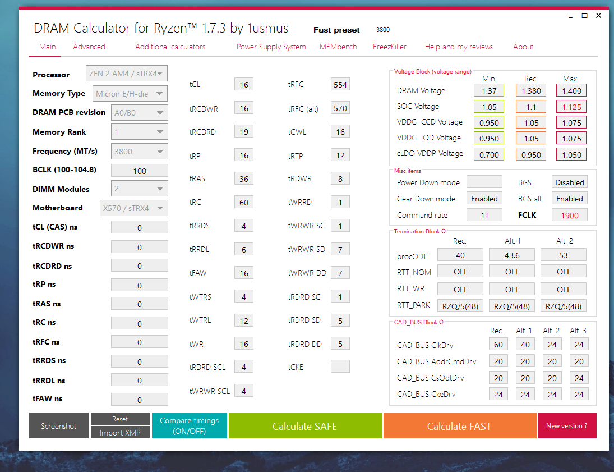Toggle Compare timings (ON/OFF)

(189, 425)
